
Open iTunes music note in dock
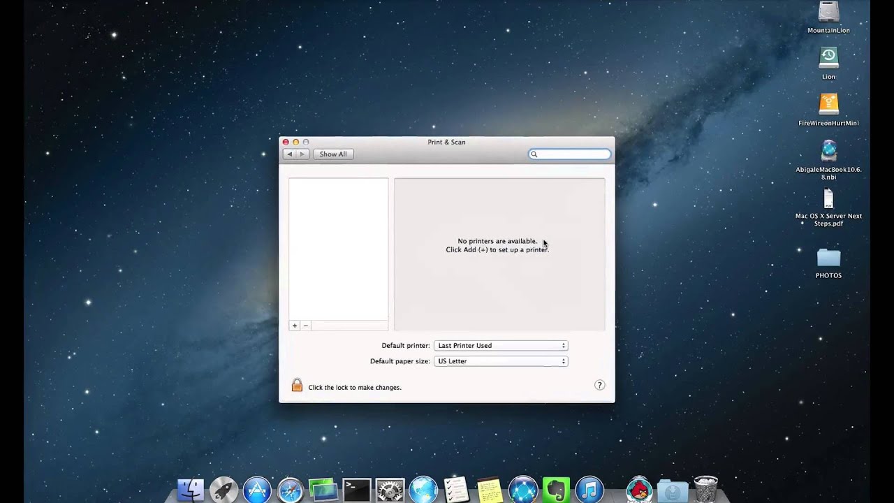(x=589, y=490)
